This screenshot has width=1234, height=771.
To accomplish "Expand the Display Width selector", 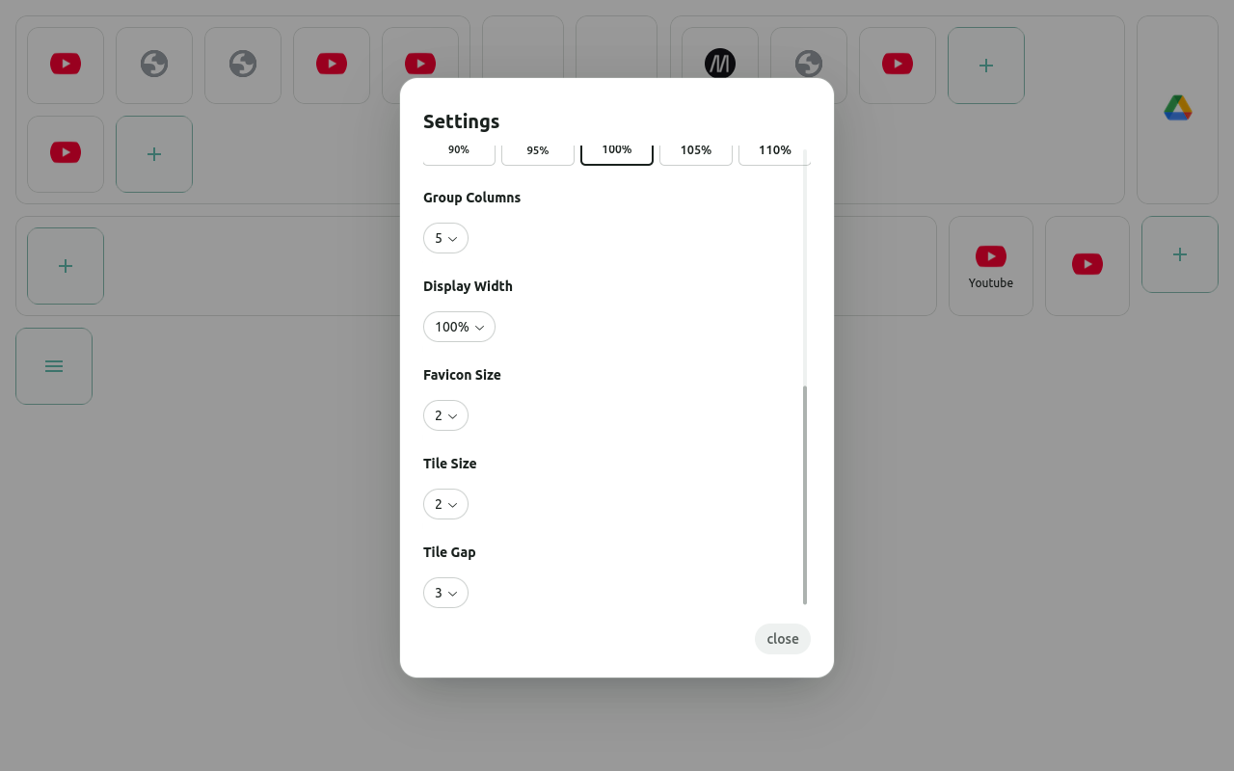I will click(459, 327).
